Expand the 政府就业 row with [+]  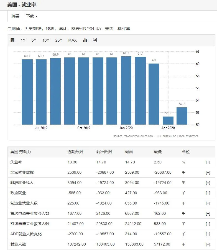tap(208, 193)
